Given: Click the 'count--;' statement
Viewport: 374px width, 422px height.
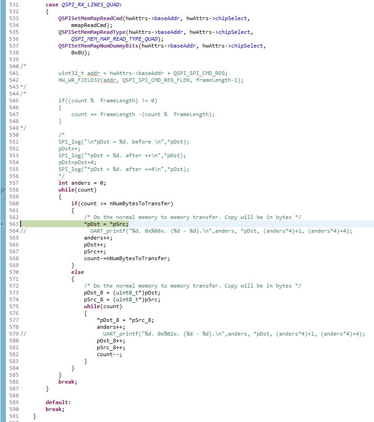Looking at the screenshot, I should point(110,354).
